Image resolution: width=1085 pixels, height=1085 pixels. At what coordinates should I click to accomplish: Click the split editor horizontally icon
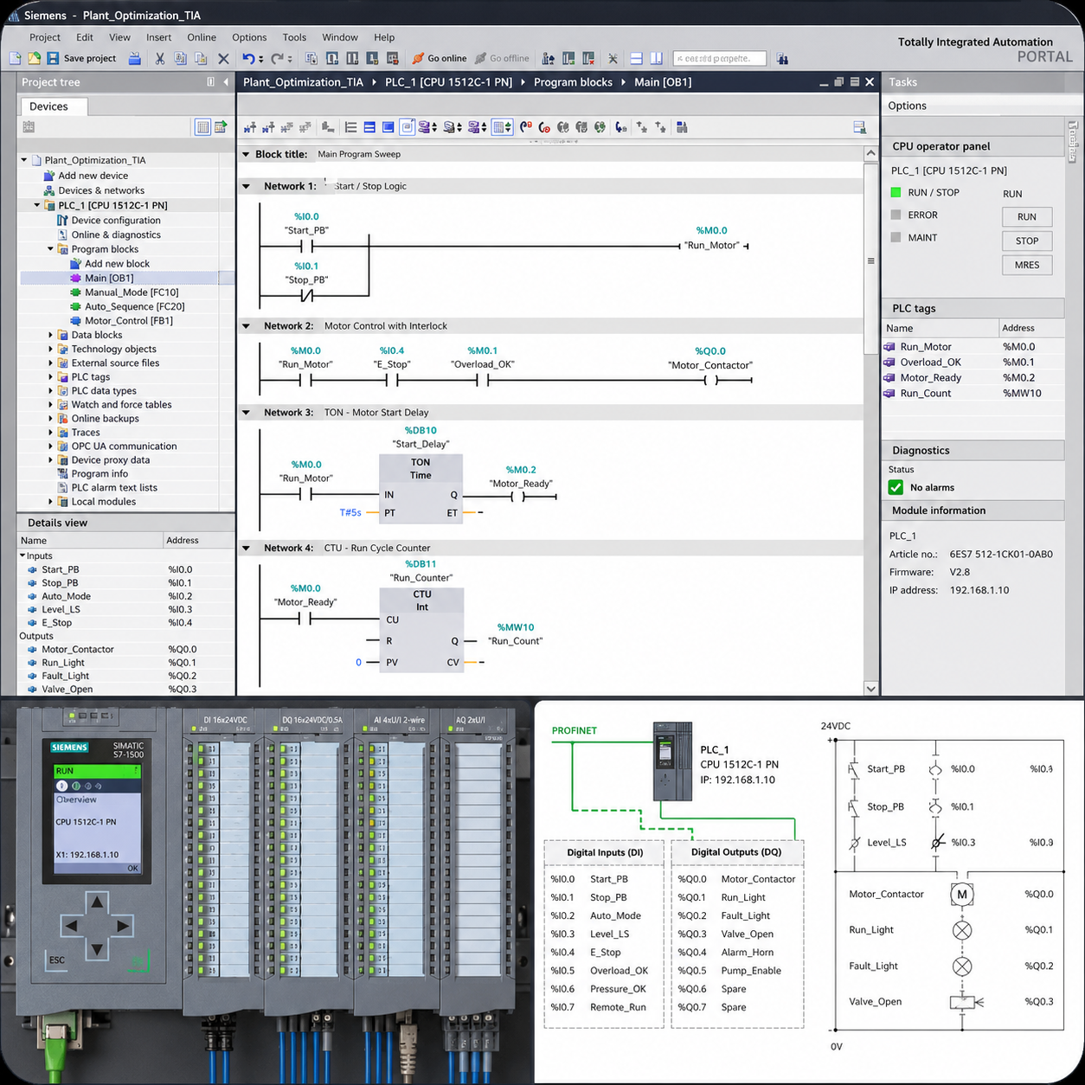click(636, 58)
